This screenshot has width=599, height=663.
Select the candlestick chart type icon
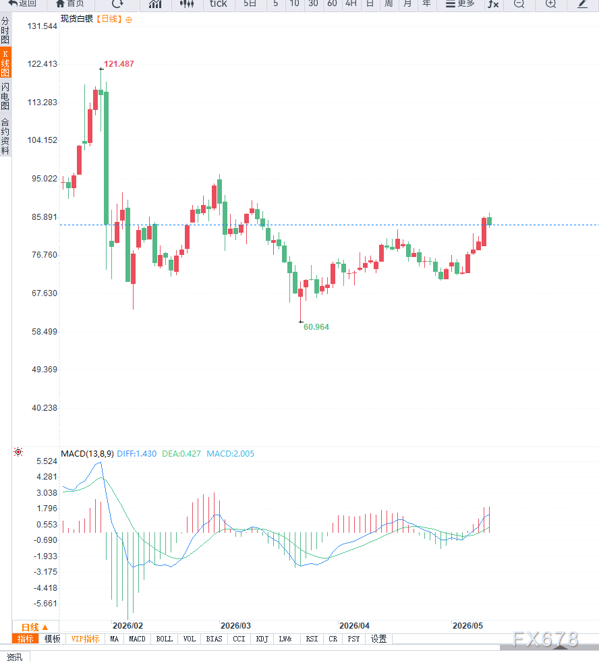[187, 4]
